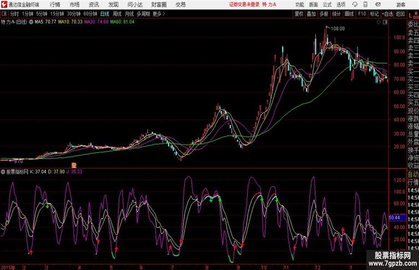Toggle the left sidebar panel icon
Viewport: 419px width, 270px height.
(4, 14)
